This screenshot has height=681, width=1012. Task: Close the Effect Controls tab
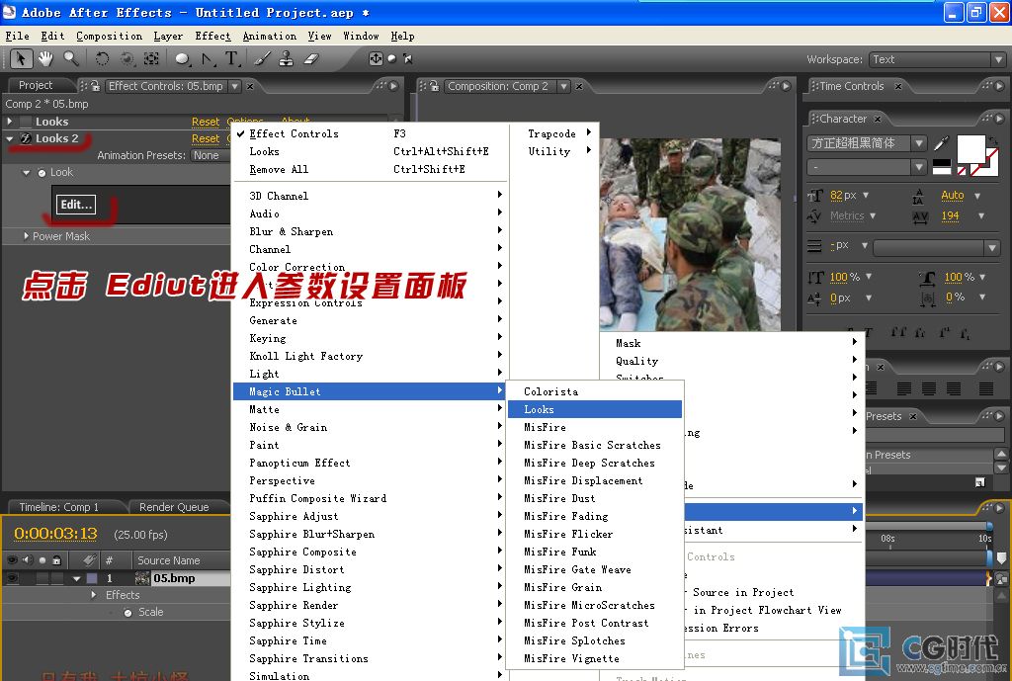click(250, 86)
